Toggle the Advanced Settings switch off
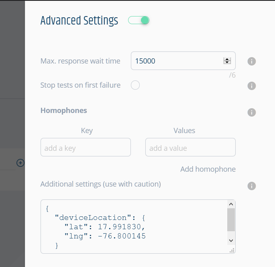The height and width of the screenshot is (267, 275). tap(139, 20)
